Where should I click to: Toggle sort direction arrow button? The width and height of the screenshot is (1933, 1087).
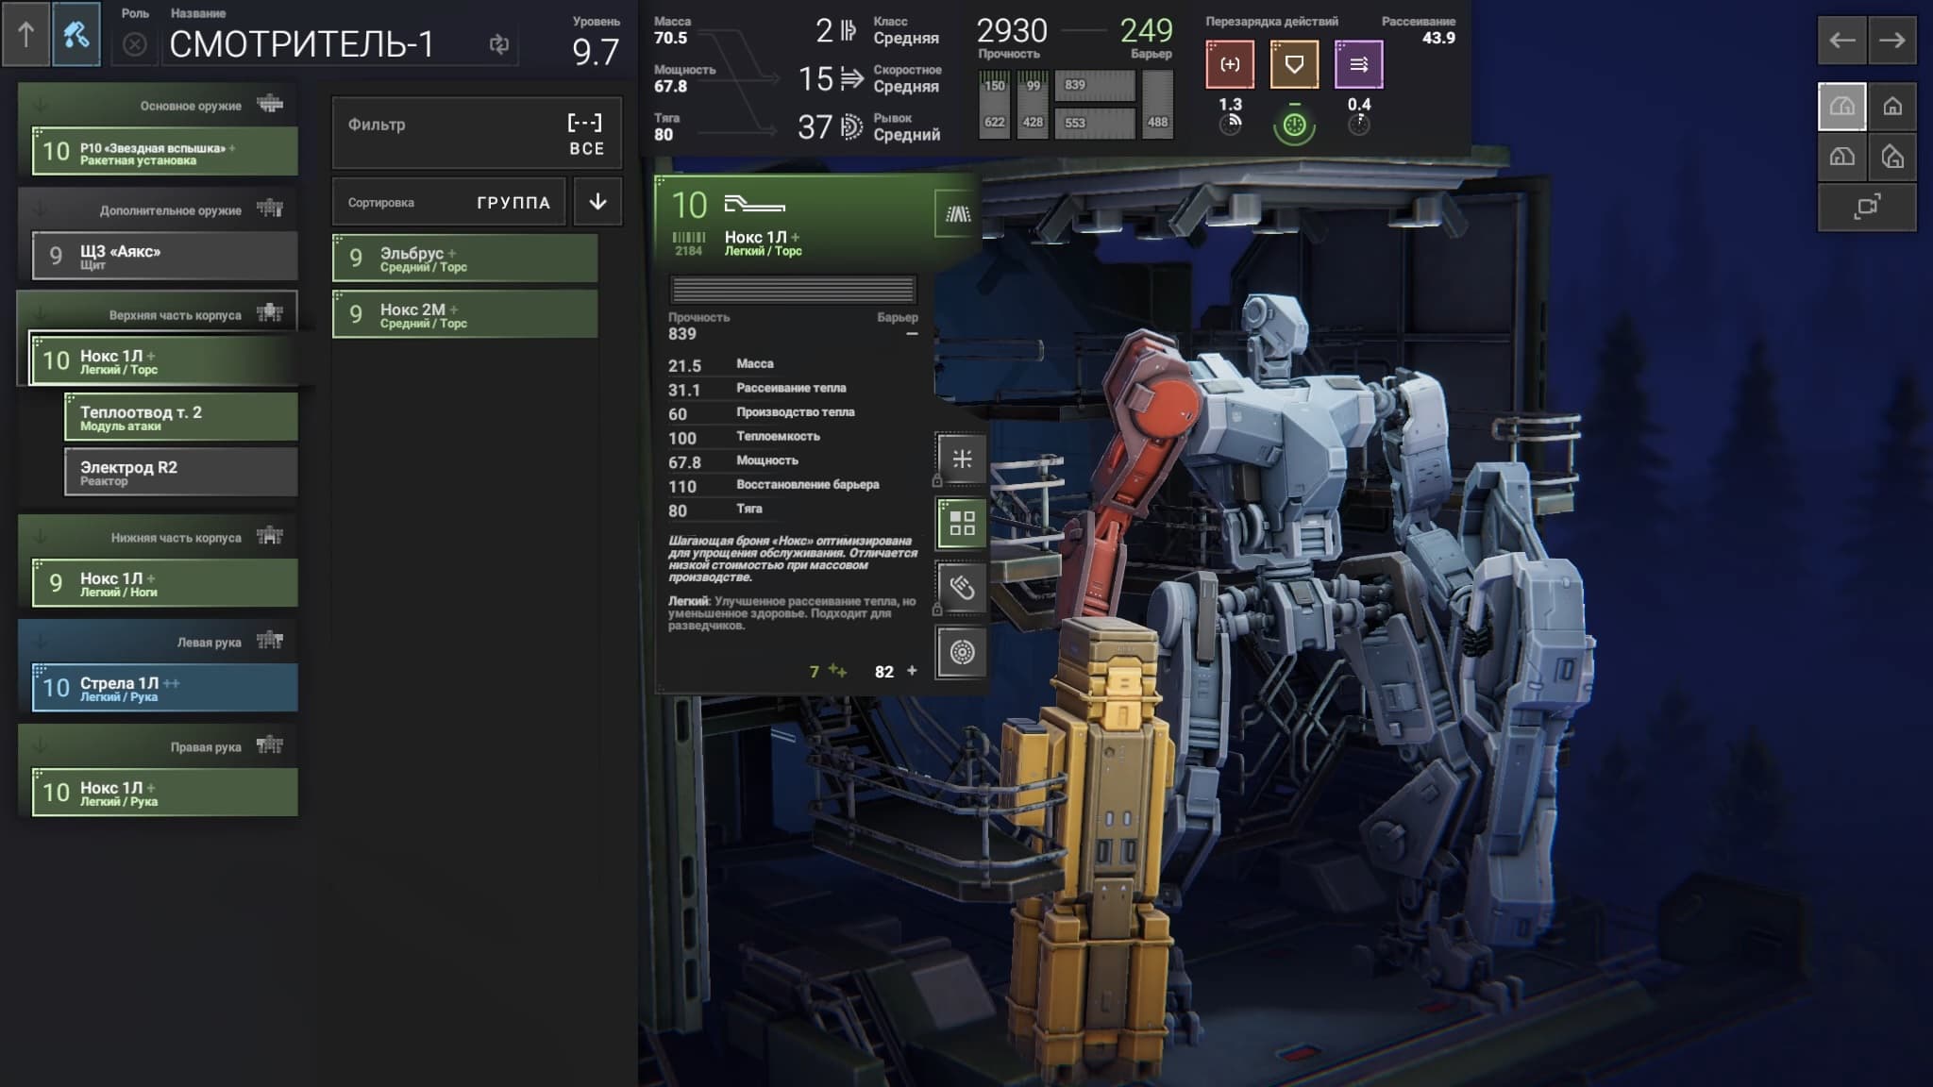tap(597, 201)
